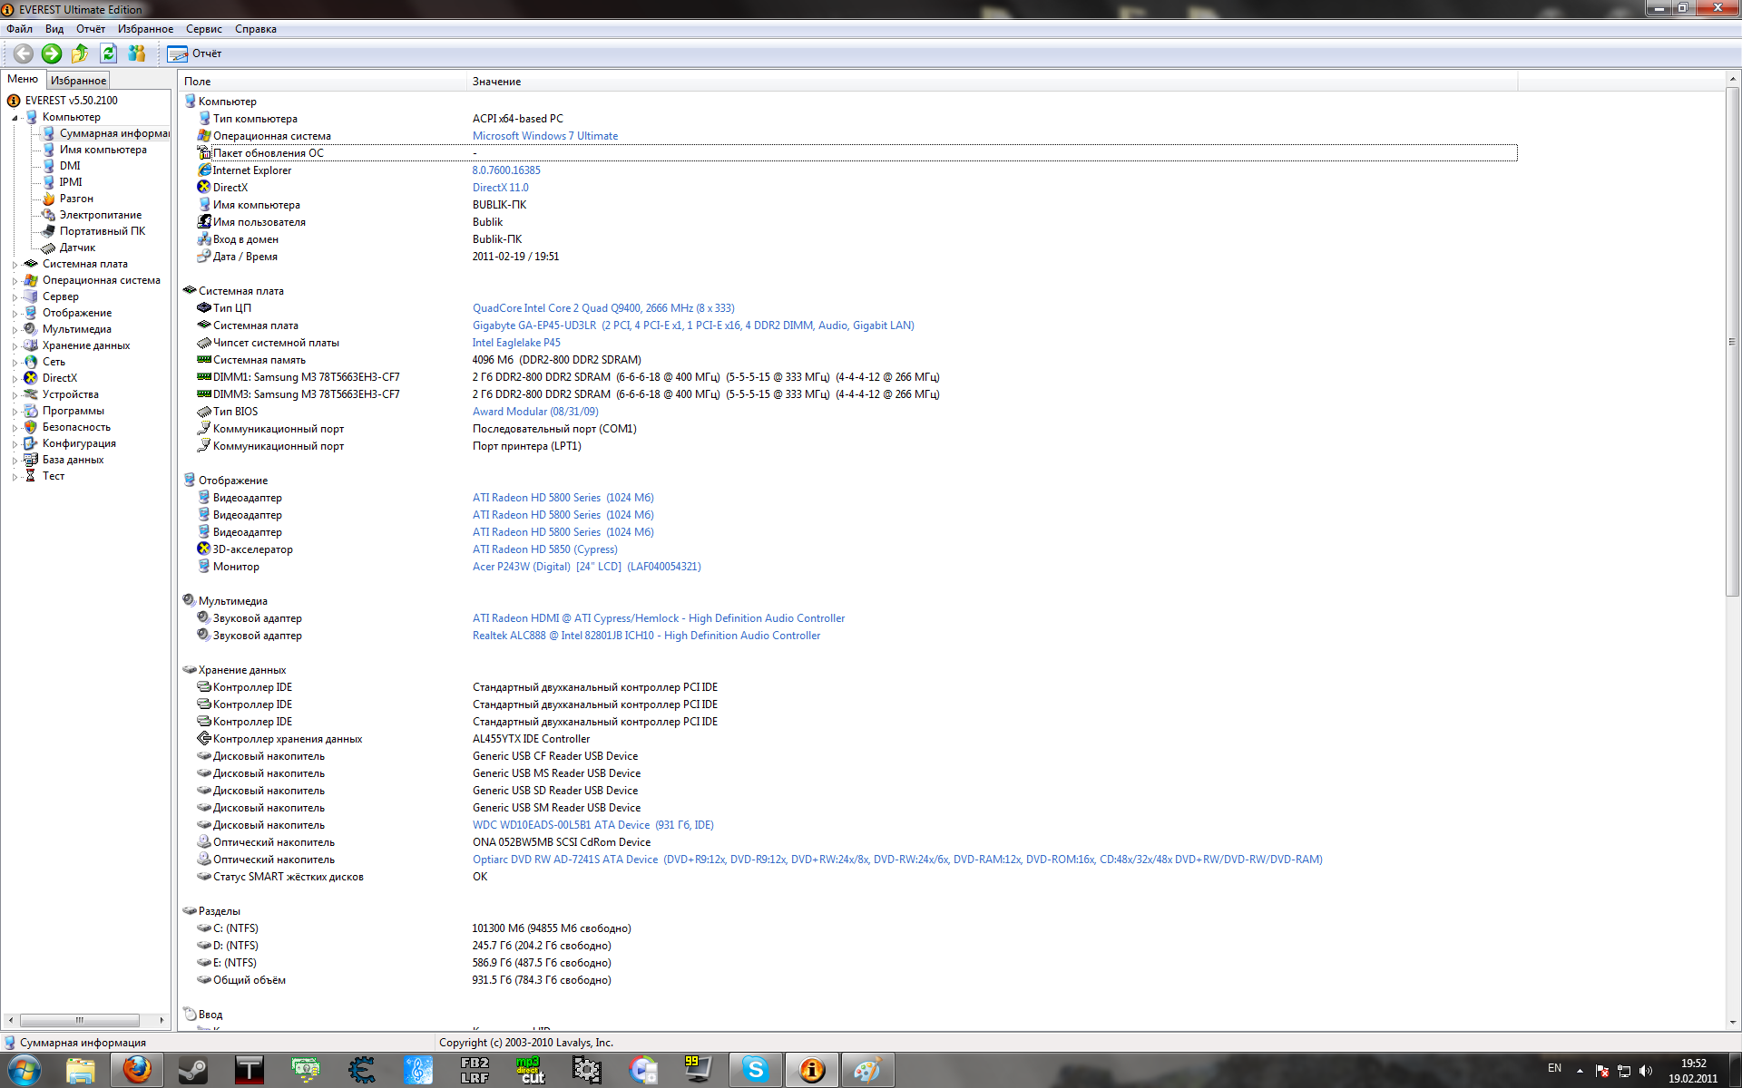Viewport: 1742px width, 1088px height.
Task: Open the DirectX 11.0 link
Action: click(500, 188)
